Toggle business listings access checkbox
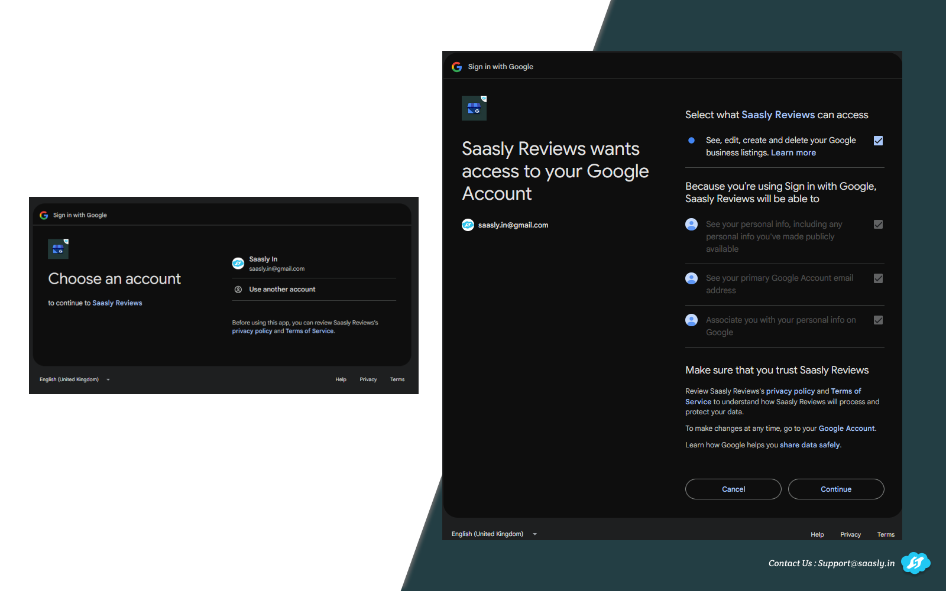This screenshot has height=591, width=946. coord(879,141)
